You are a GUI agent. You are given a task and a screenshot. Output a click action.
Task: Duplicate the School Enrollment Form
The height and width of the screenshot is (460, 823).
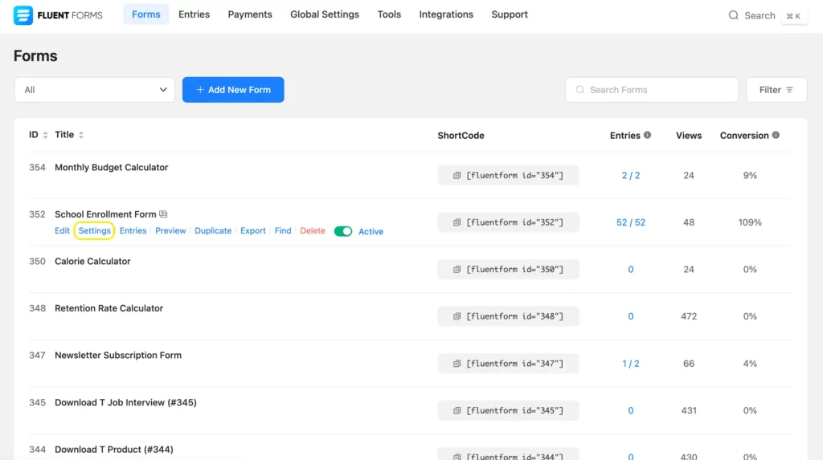(213, 230)
